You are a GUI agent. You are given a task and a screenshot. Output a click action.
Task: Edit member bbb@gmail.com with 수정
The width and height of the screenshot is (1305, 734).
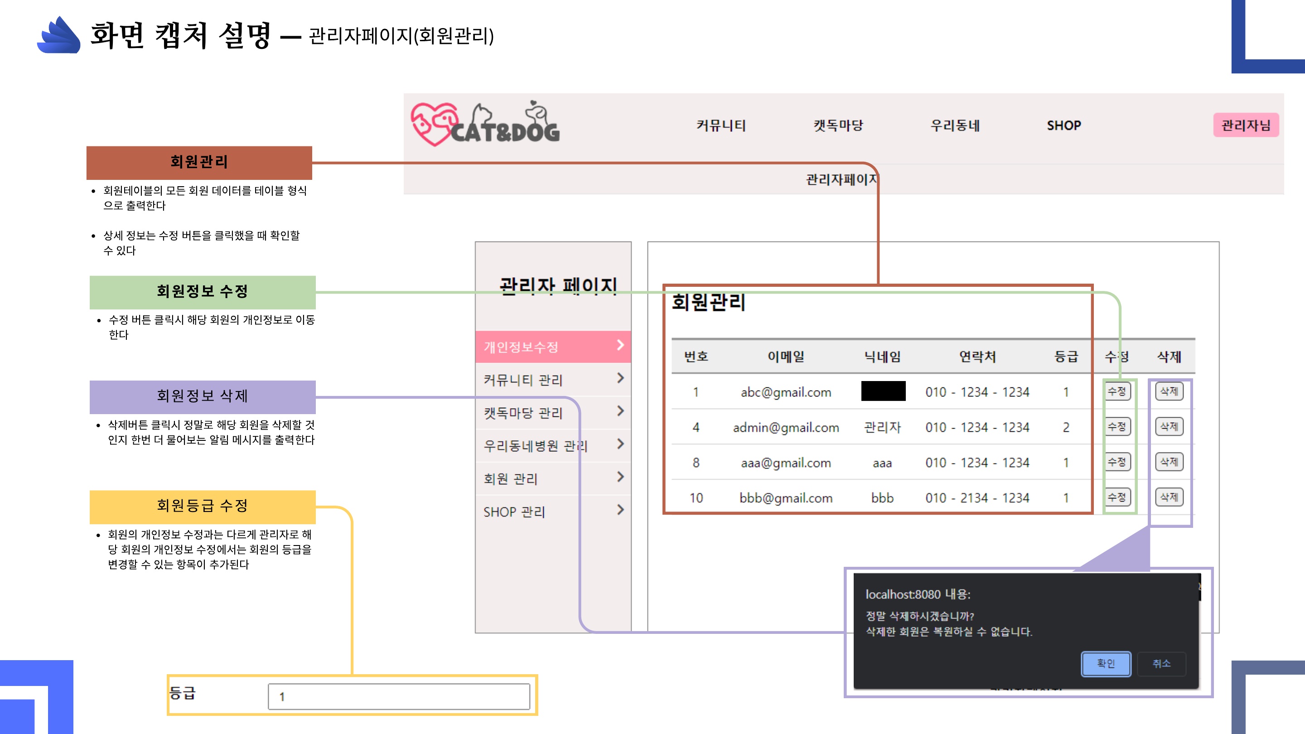[x=1116, y=497]
